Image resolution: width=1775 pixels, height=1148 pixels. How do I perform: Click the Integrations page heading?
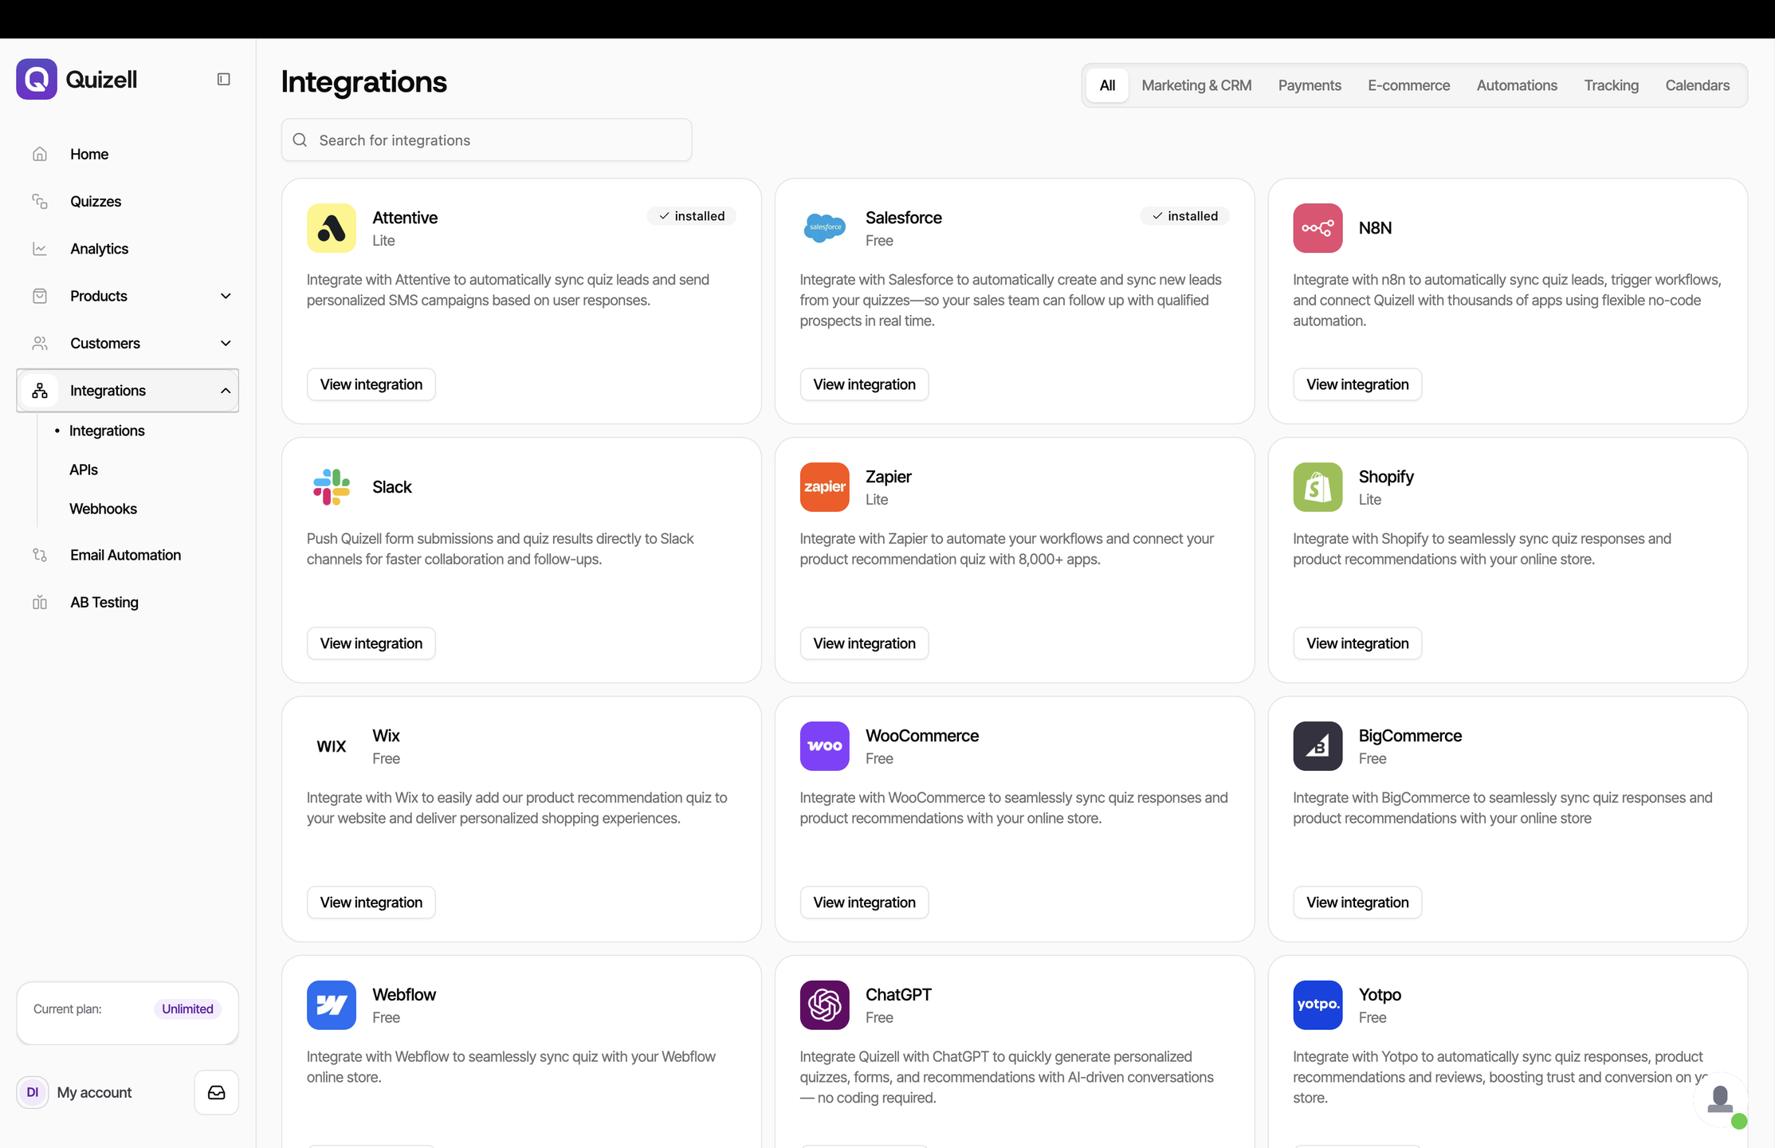point(364,82)
